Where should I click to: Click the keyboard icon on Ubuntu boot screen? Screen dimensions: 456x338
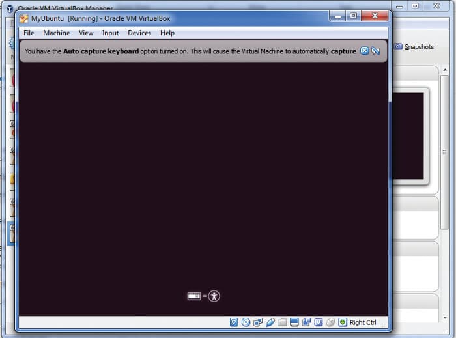point(194,296)
